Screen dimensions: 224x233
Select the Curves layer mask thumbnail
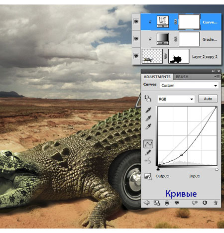coord(189,22)
